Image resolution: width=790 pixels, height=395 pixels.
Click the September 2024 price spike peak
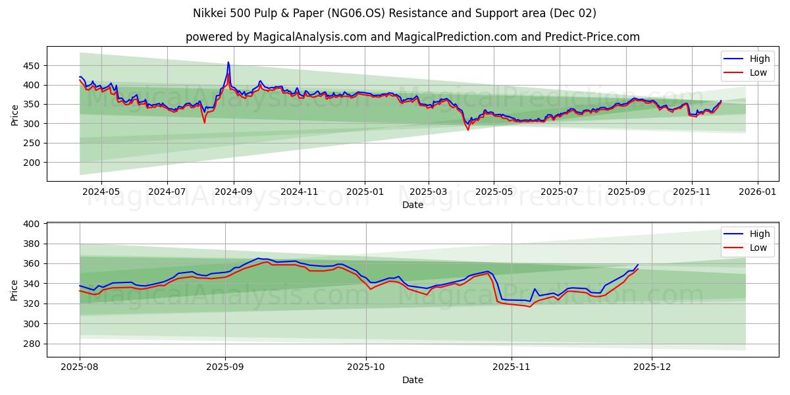click(x=228, y=61)
